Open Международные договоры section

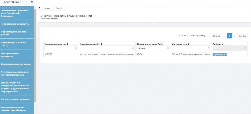click(17, 64)
